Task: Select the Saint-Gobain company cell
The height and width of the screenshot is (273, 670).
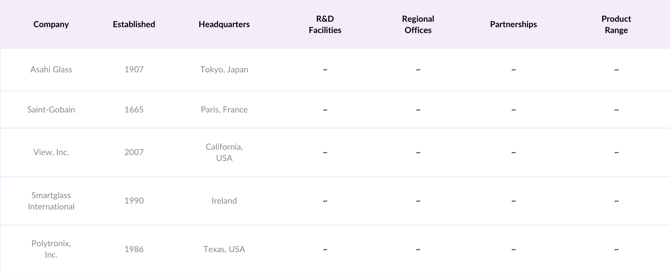Action: [x=51, y=110]
